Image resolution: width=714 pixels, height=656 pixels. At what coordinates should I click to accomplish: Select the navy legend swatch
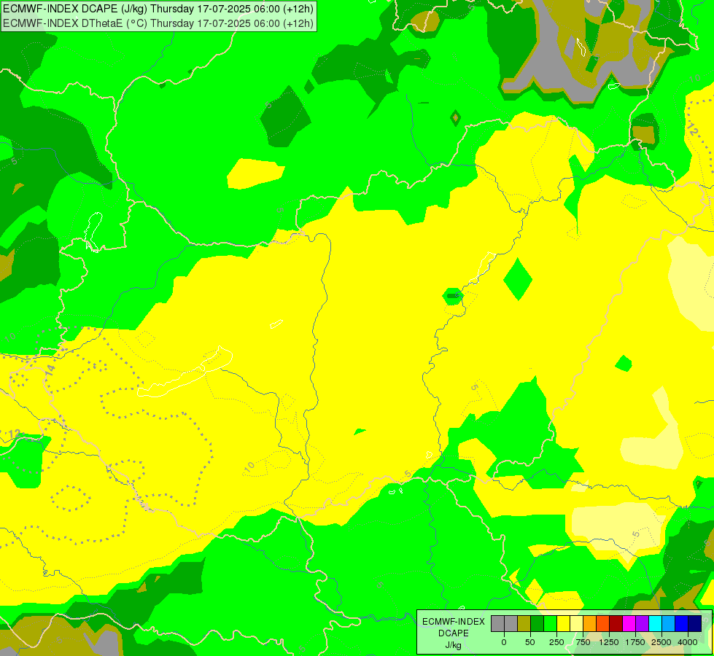coord(694,624)
